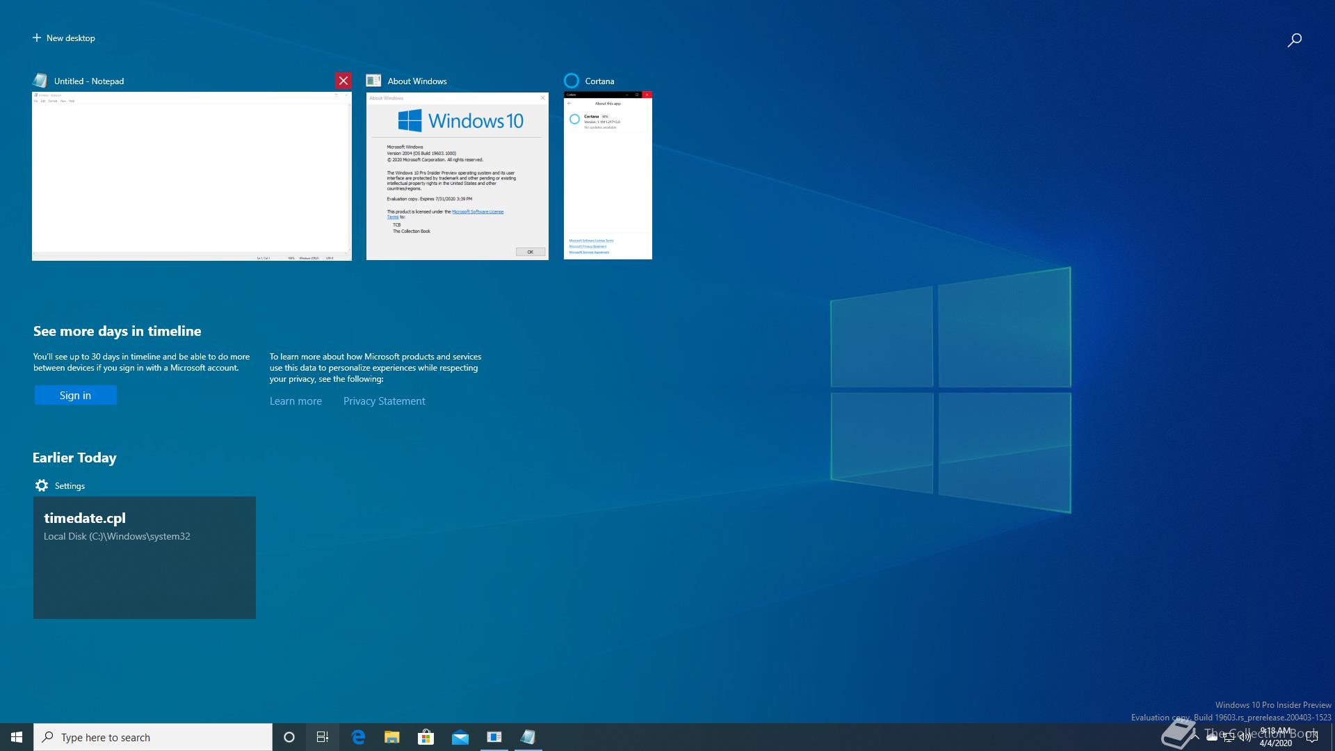Image resolution: width=1335 pixels, height=751 pixels.
Task: Open the timeline search magnifier
Action: [1294, 40]
